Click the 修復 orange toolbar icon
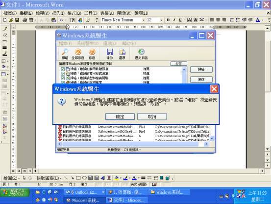 [92, 54]
